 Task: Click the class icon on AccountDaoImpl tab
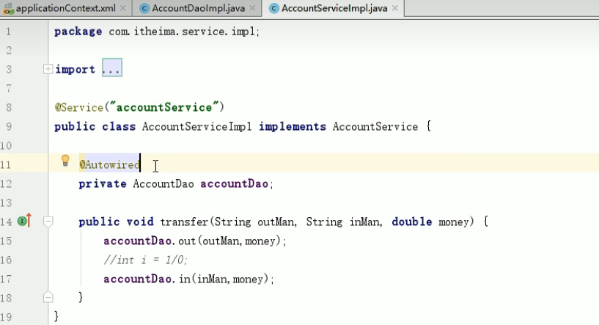tap(144, 8)
